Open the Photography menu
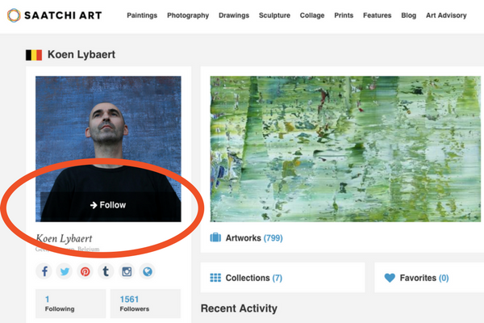The height and width of the screenshot is (323, 484). click(188, 15)
